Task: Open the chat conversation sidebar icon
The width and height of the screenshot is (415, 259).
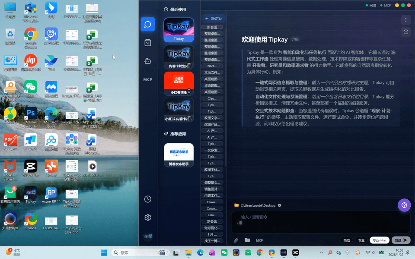Action: [148, 24]
